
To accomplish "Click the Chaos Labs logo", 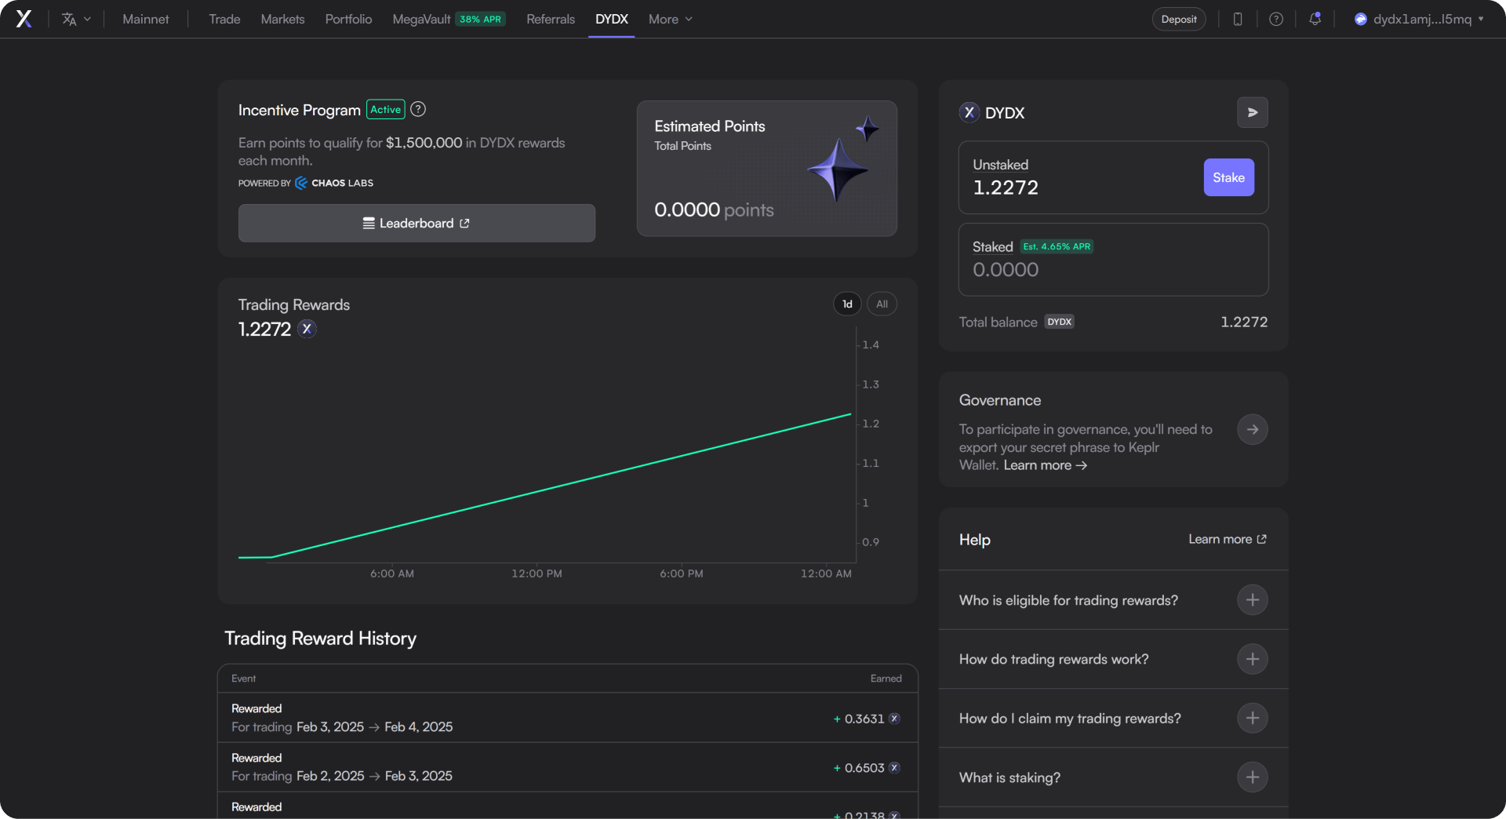I will click(x=333, y=183).
